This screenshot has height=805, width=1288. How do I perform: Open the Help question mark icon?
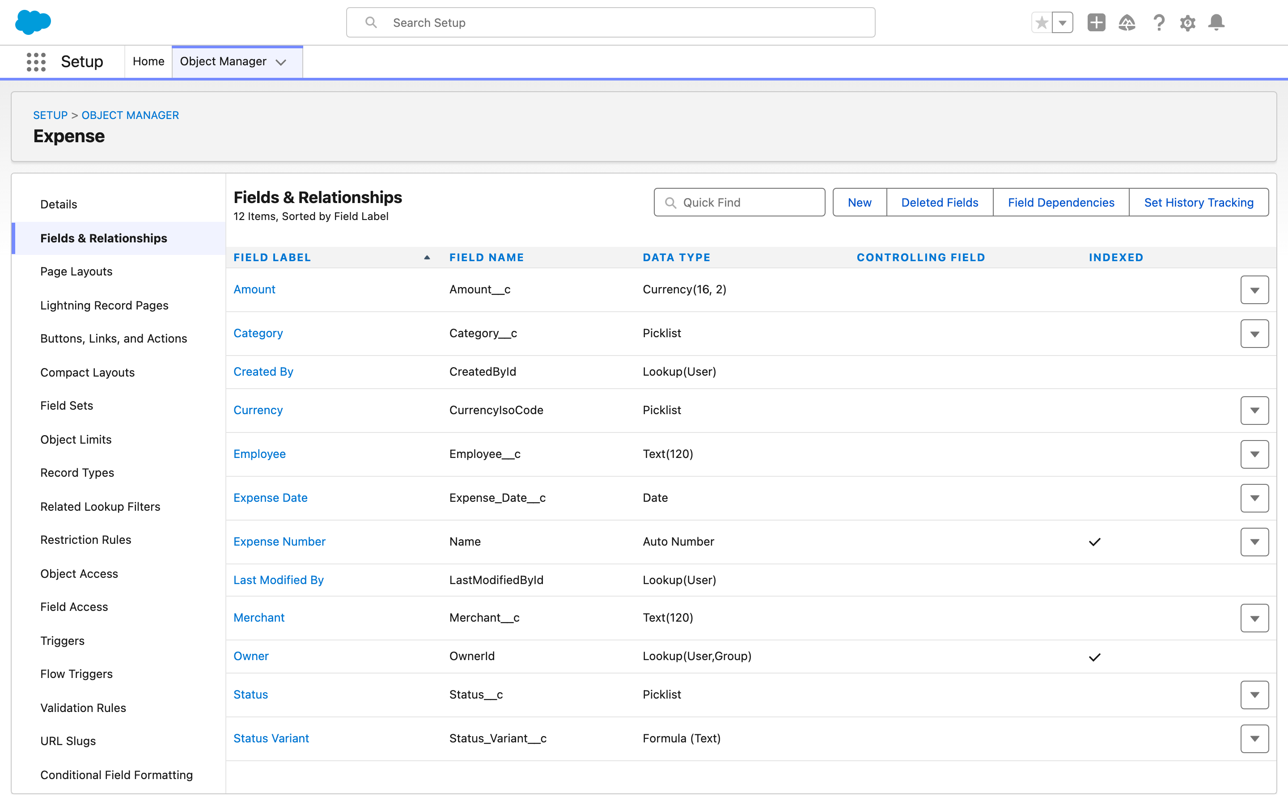1159,23
